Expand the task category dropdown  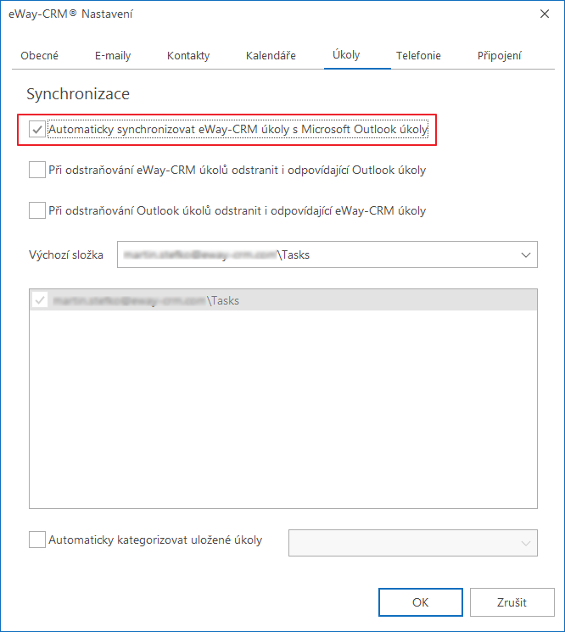[412, 543]
